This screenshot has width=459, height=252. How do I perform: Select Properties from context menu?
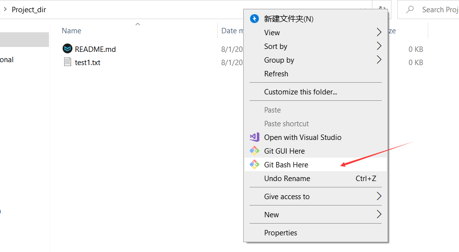pyautogui.click(x=316, y=233)
